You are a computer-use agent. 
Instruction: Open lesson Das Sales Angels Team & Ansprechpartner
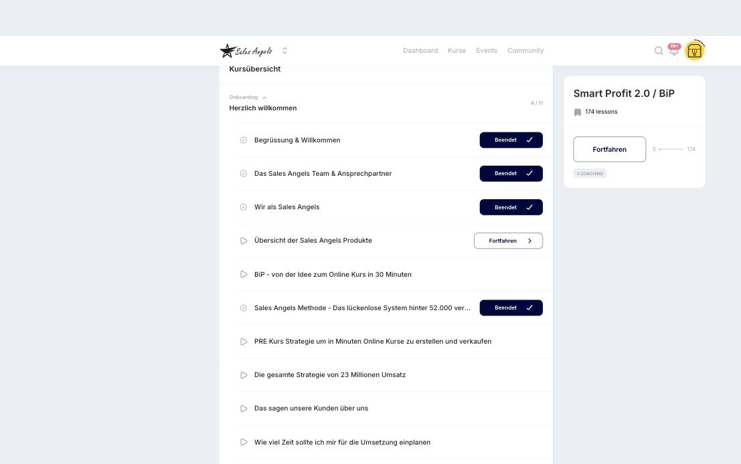tap(323, 174)
